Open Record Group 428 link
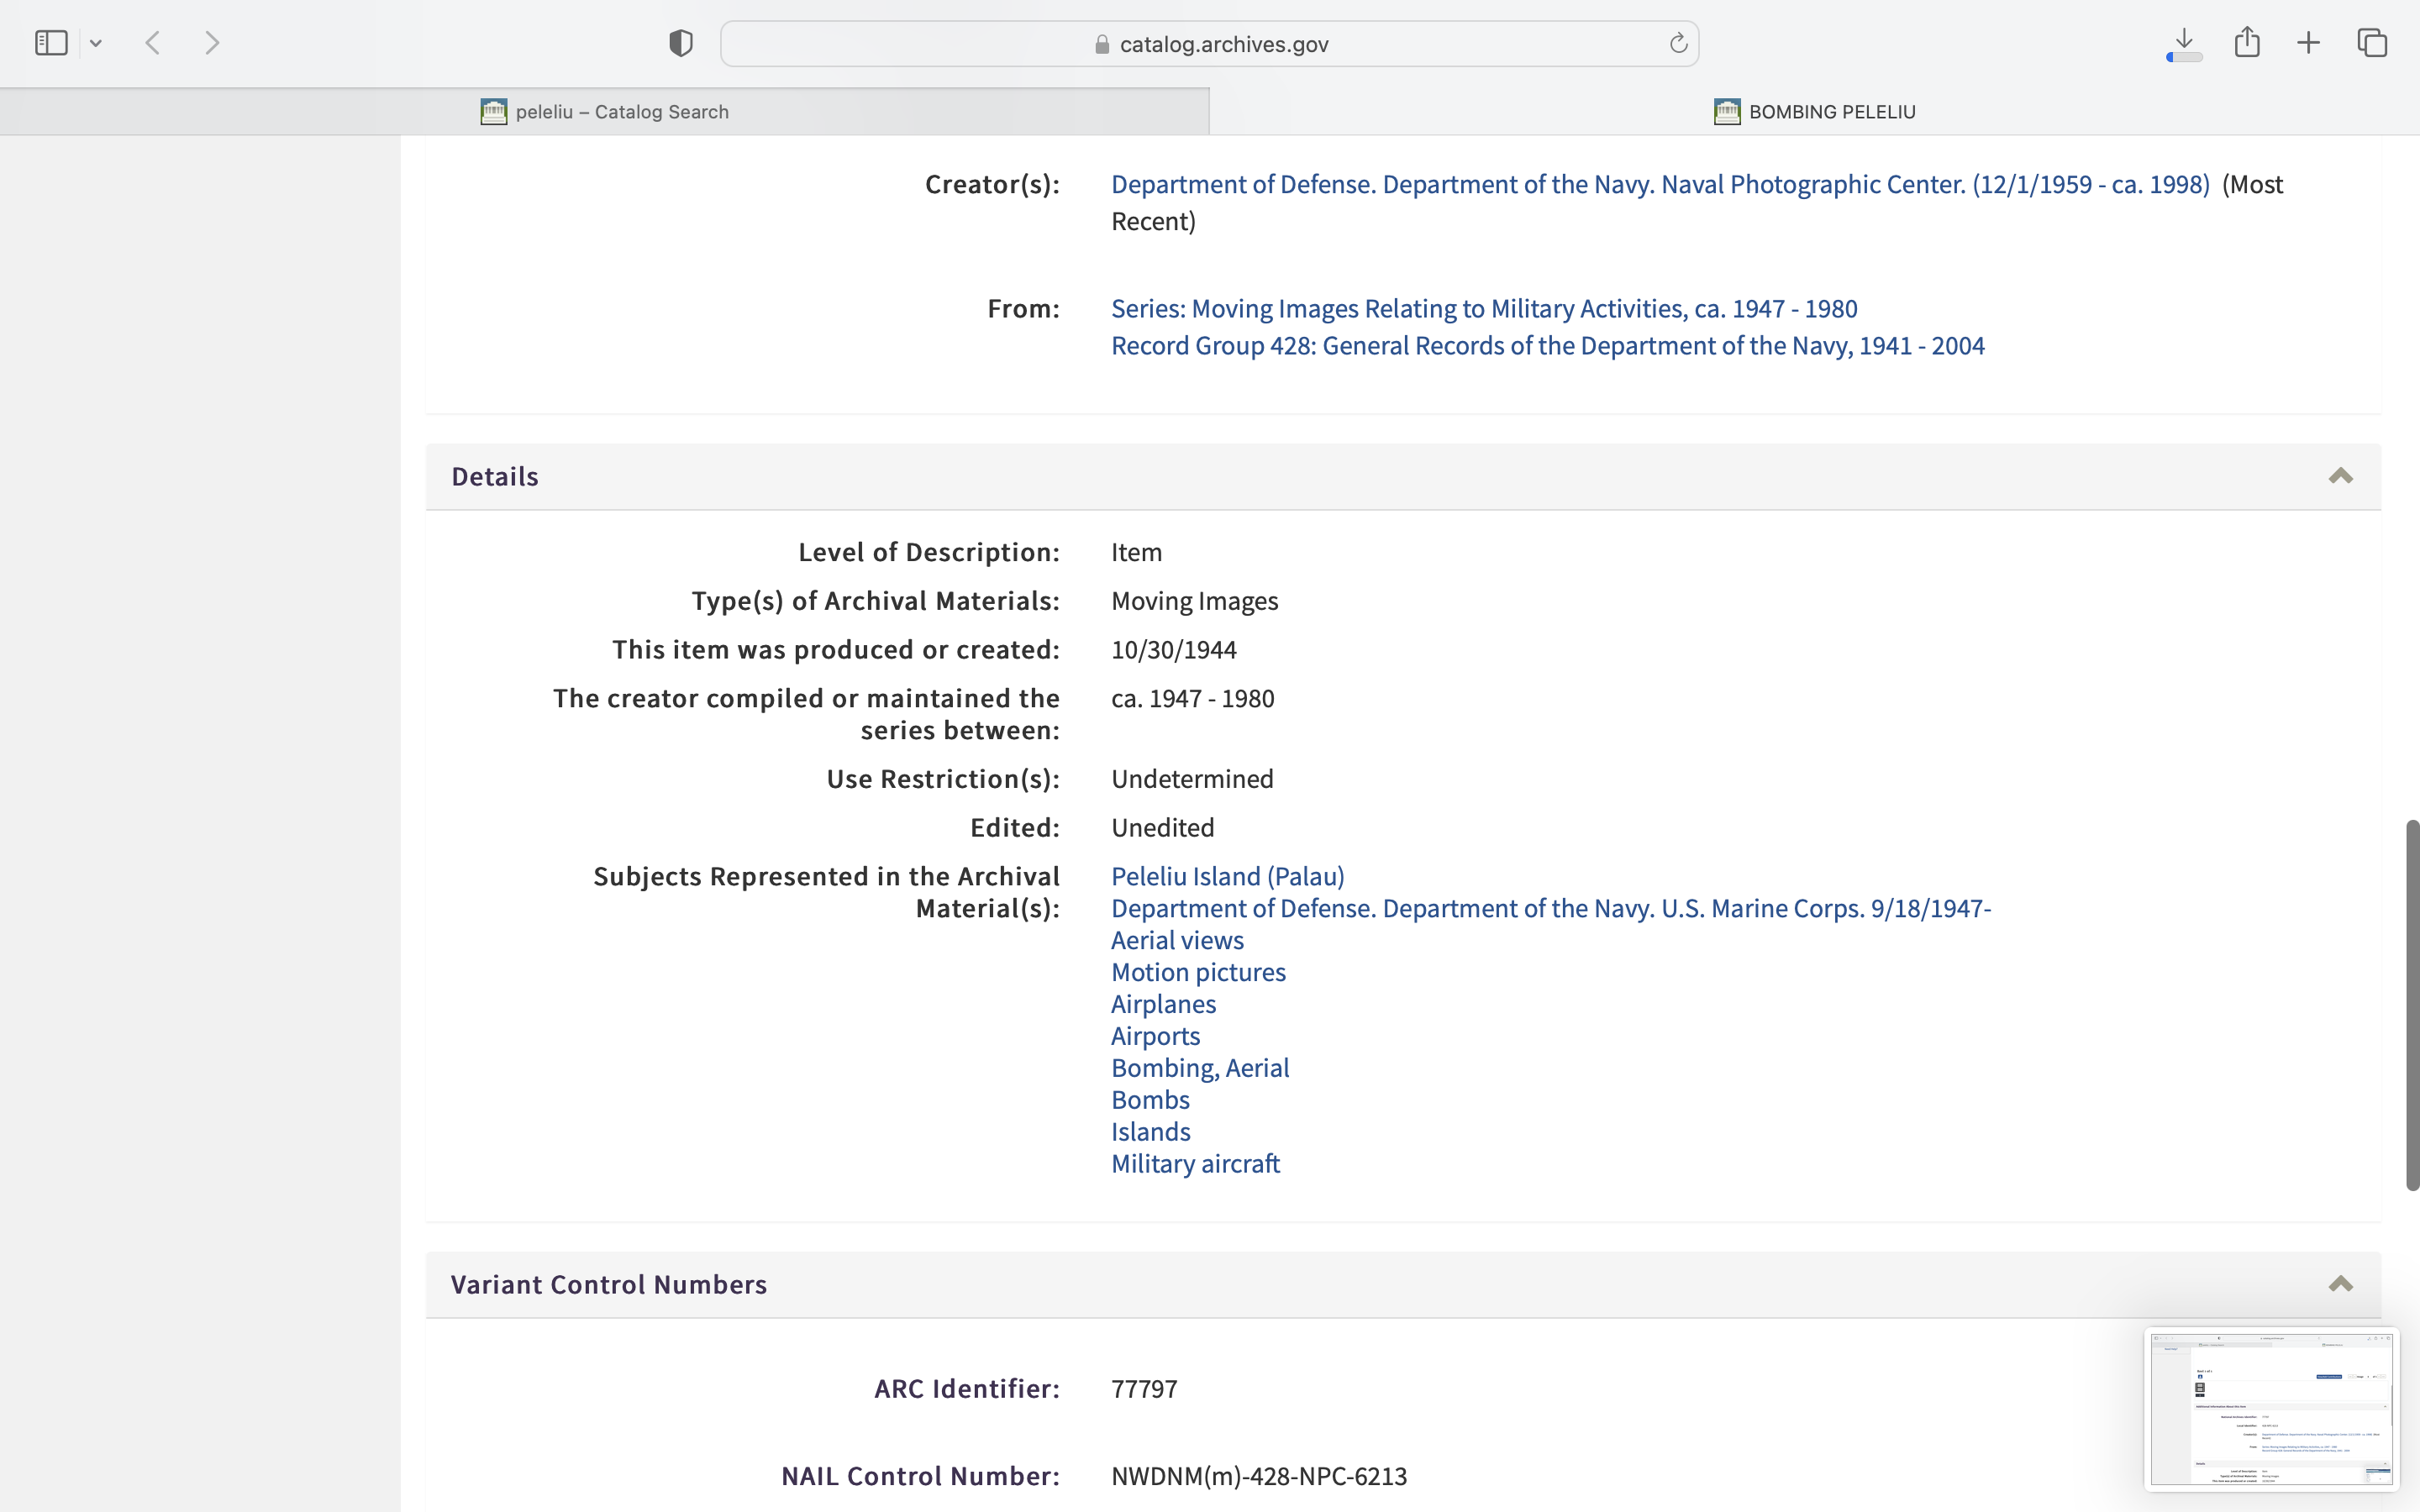This screenshot has width=2420, height=1512. (x=1547, y=346)
